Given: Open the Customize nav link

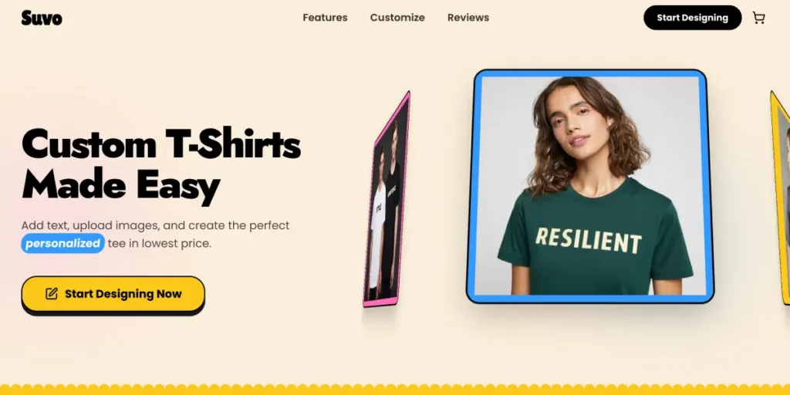Looking at the screenshot, I should click(397, 18).
